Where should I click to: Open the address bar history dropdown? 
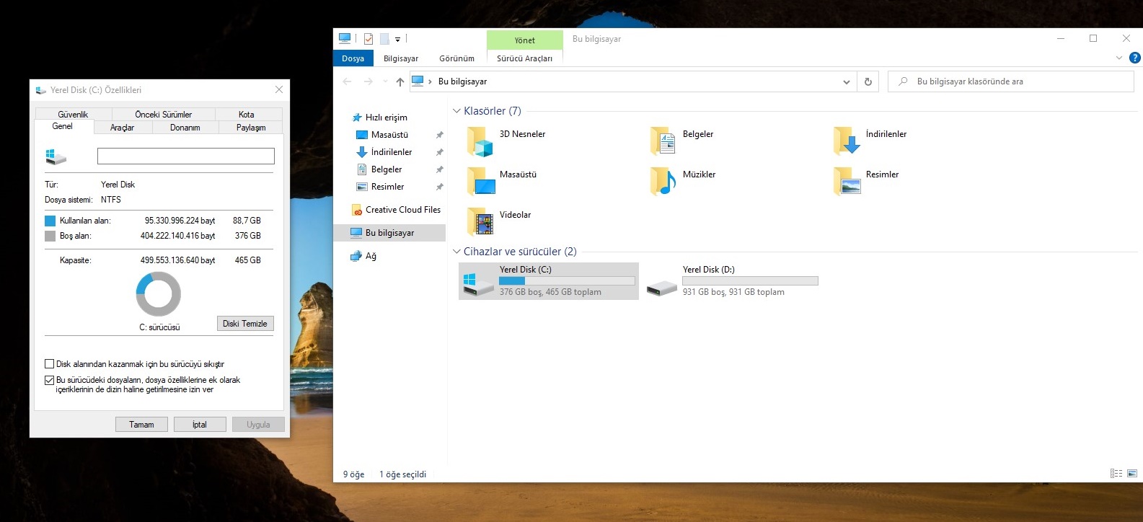click(x=847, y=81)
